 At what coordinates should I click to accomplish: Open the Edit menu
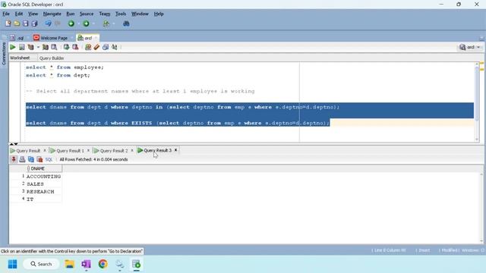click(18, 14)
